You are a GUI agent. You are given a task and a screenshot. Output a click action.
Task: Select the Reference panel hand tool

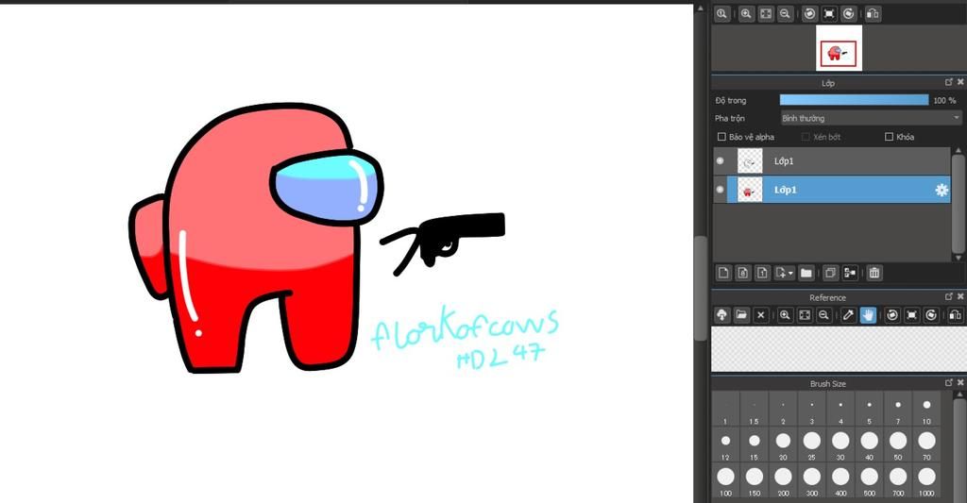(868, 315)
